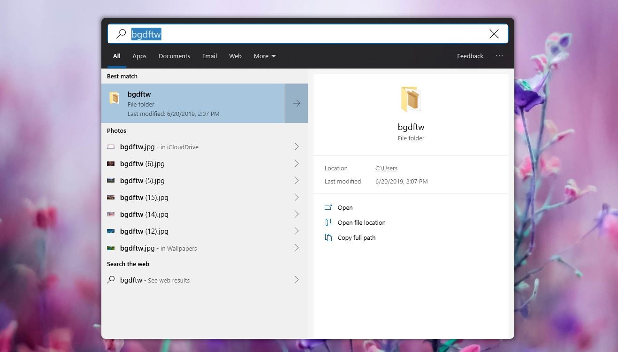Click flag thumbnail of bgdftw (14).jpg
The height and width of the screenshot is (352, 618).
[111, 214]
